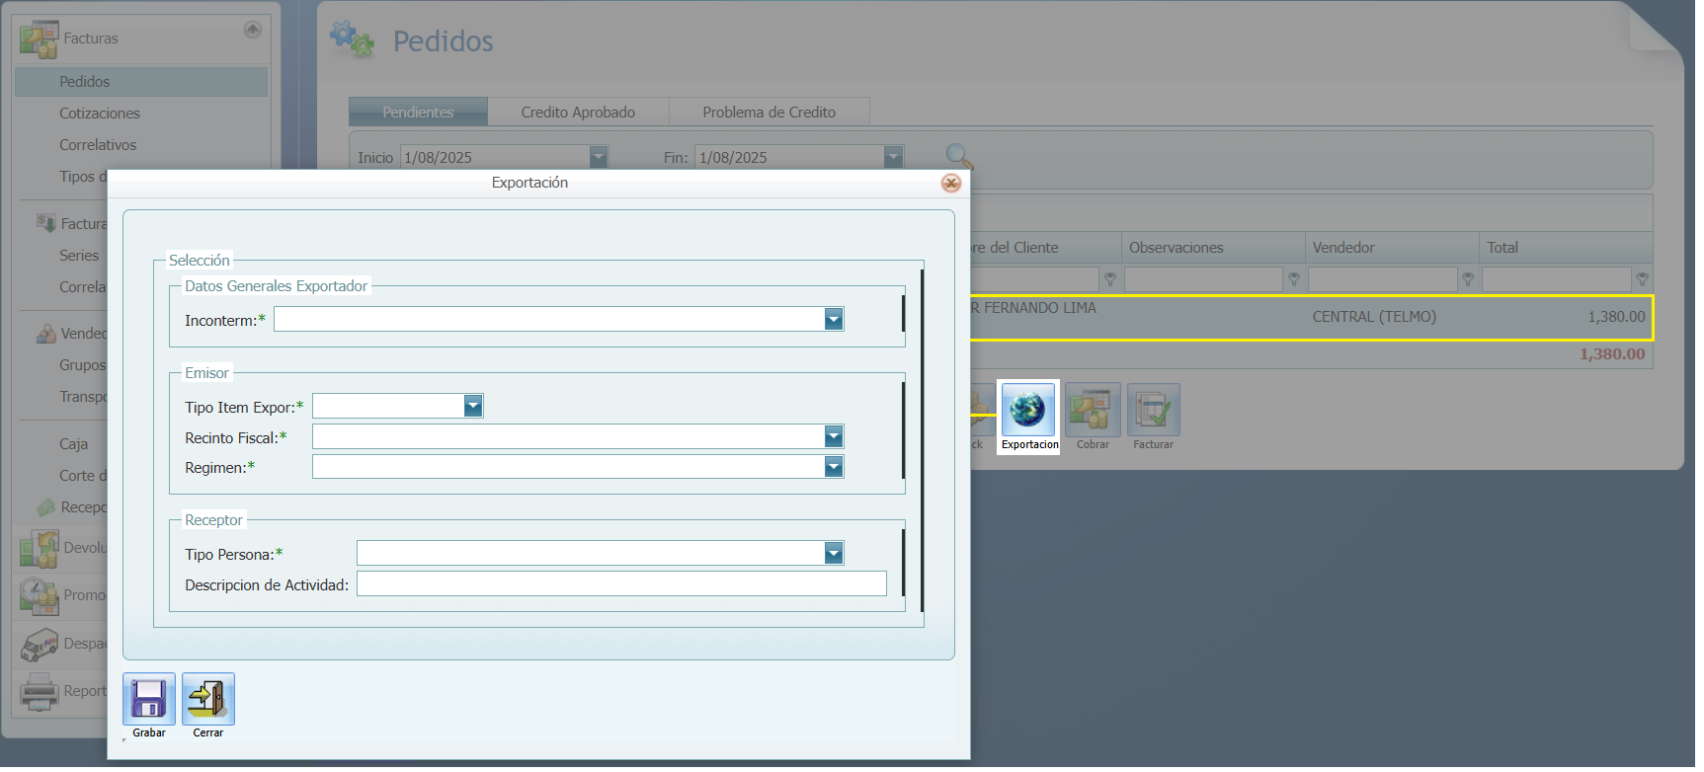Expand the Tipo Item Expor dropdown
The image size is (1704, 772).
(x=473, y=406)
